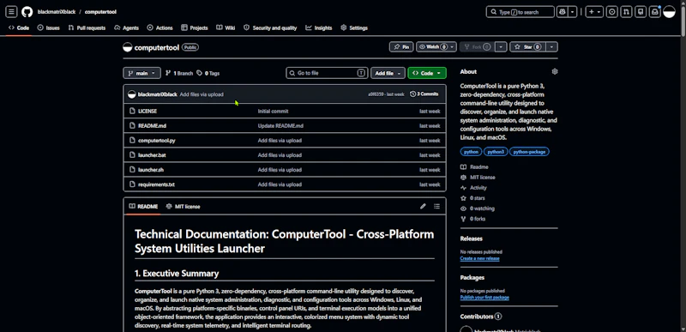Pin the repository

(401, 47)
